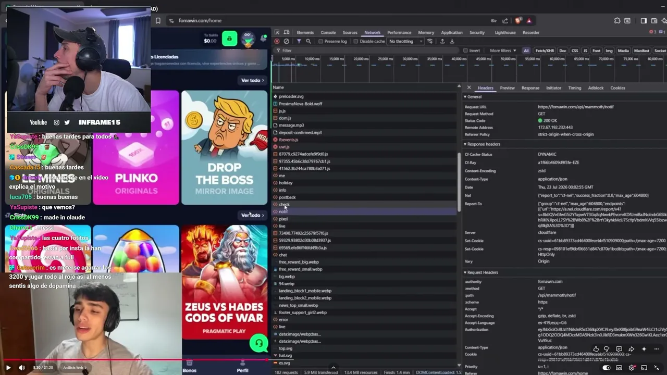This screenshot has width=667, height=375.
Task: Enable Preserve log checkbox
Action: (x=320, y=41)
